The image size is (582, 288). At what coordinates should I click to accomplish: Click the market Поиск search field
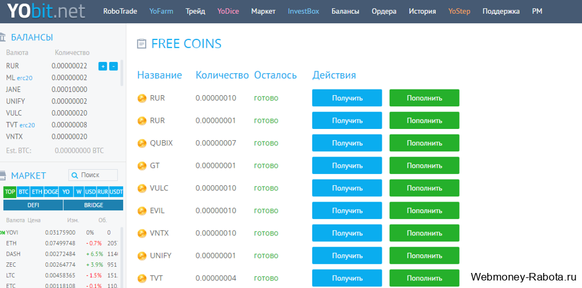click(x=93, y=175)
